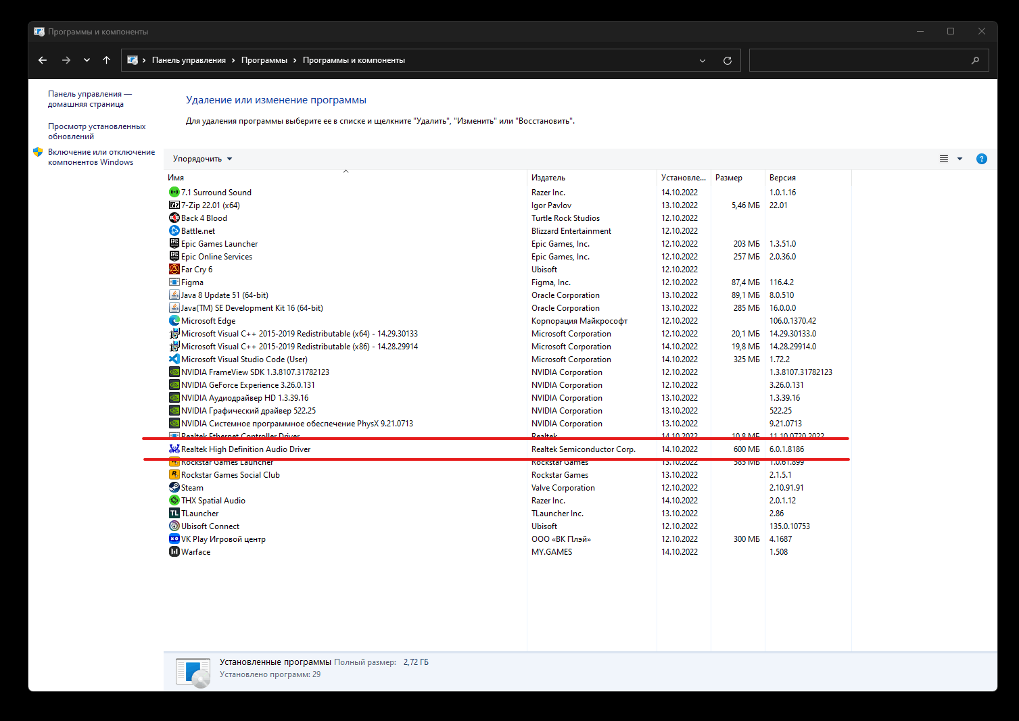Viewport: 1019px width, 721px height.
Task: Click the Warface program icon
Action: 174,552
